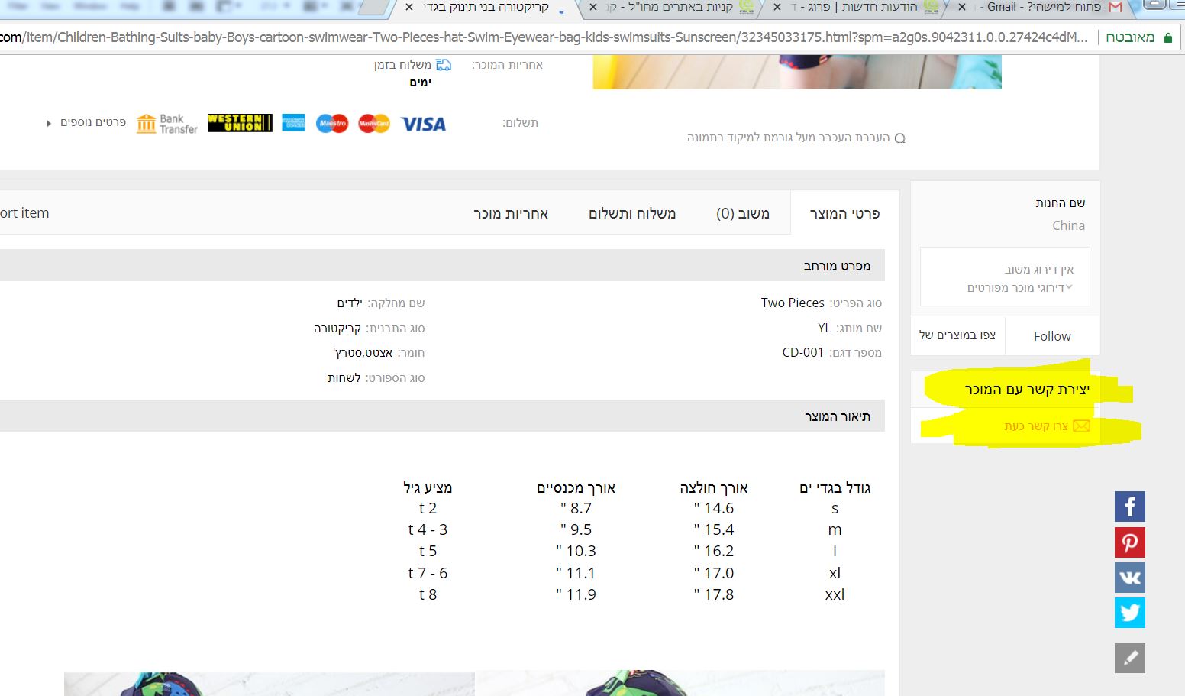The height and width of the screenshot is (696, 1185).
Task: Click the 'צרו קשר כעת' contact link
Action: pos(1036,426)
